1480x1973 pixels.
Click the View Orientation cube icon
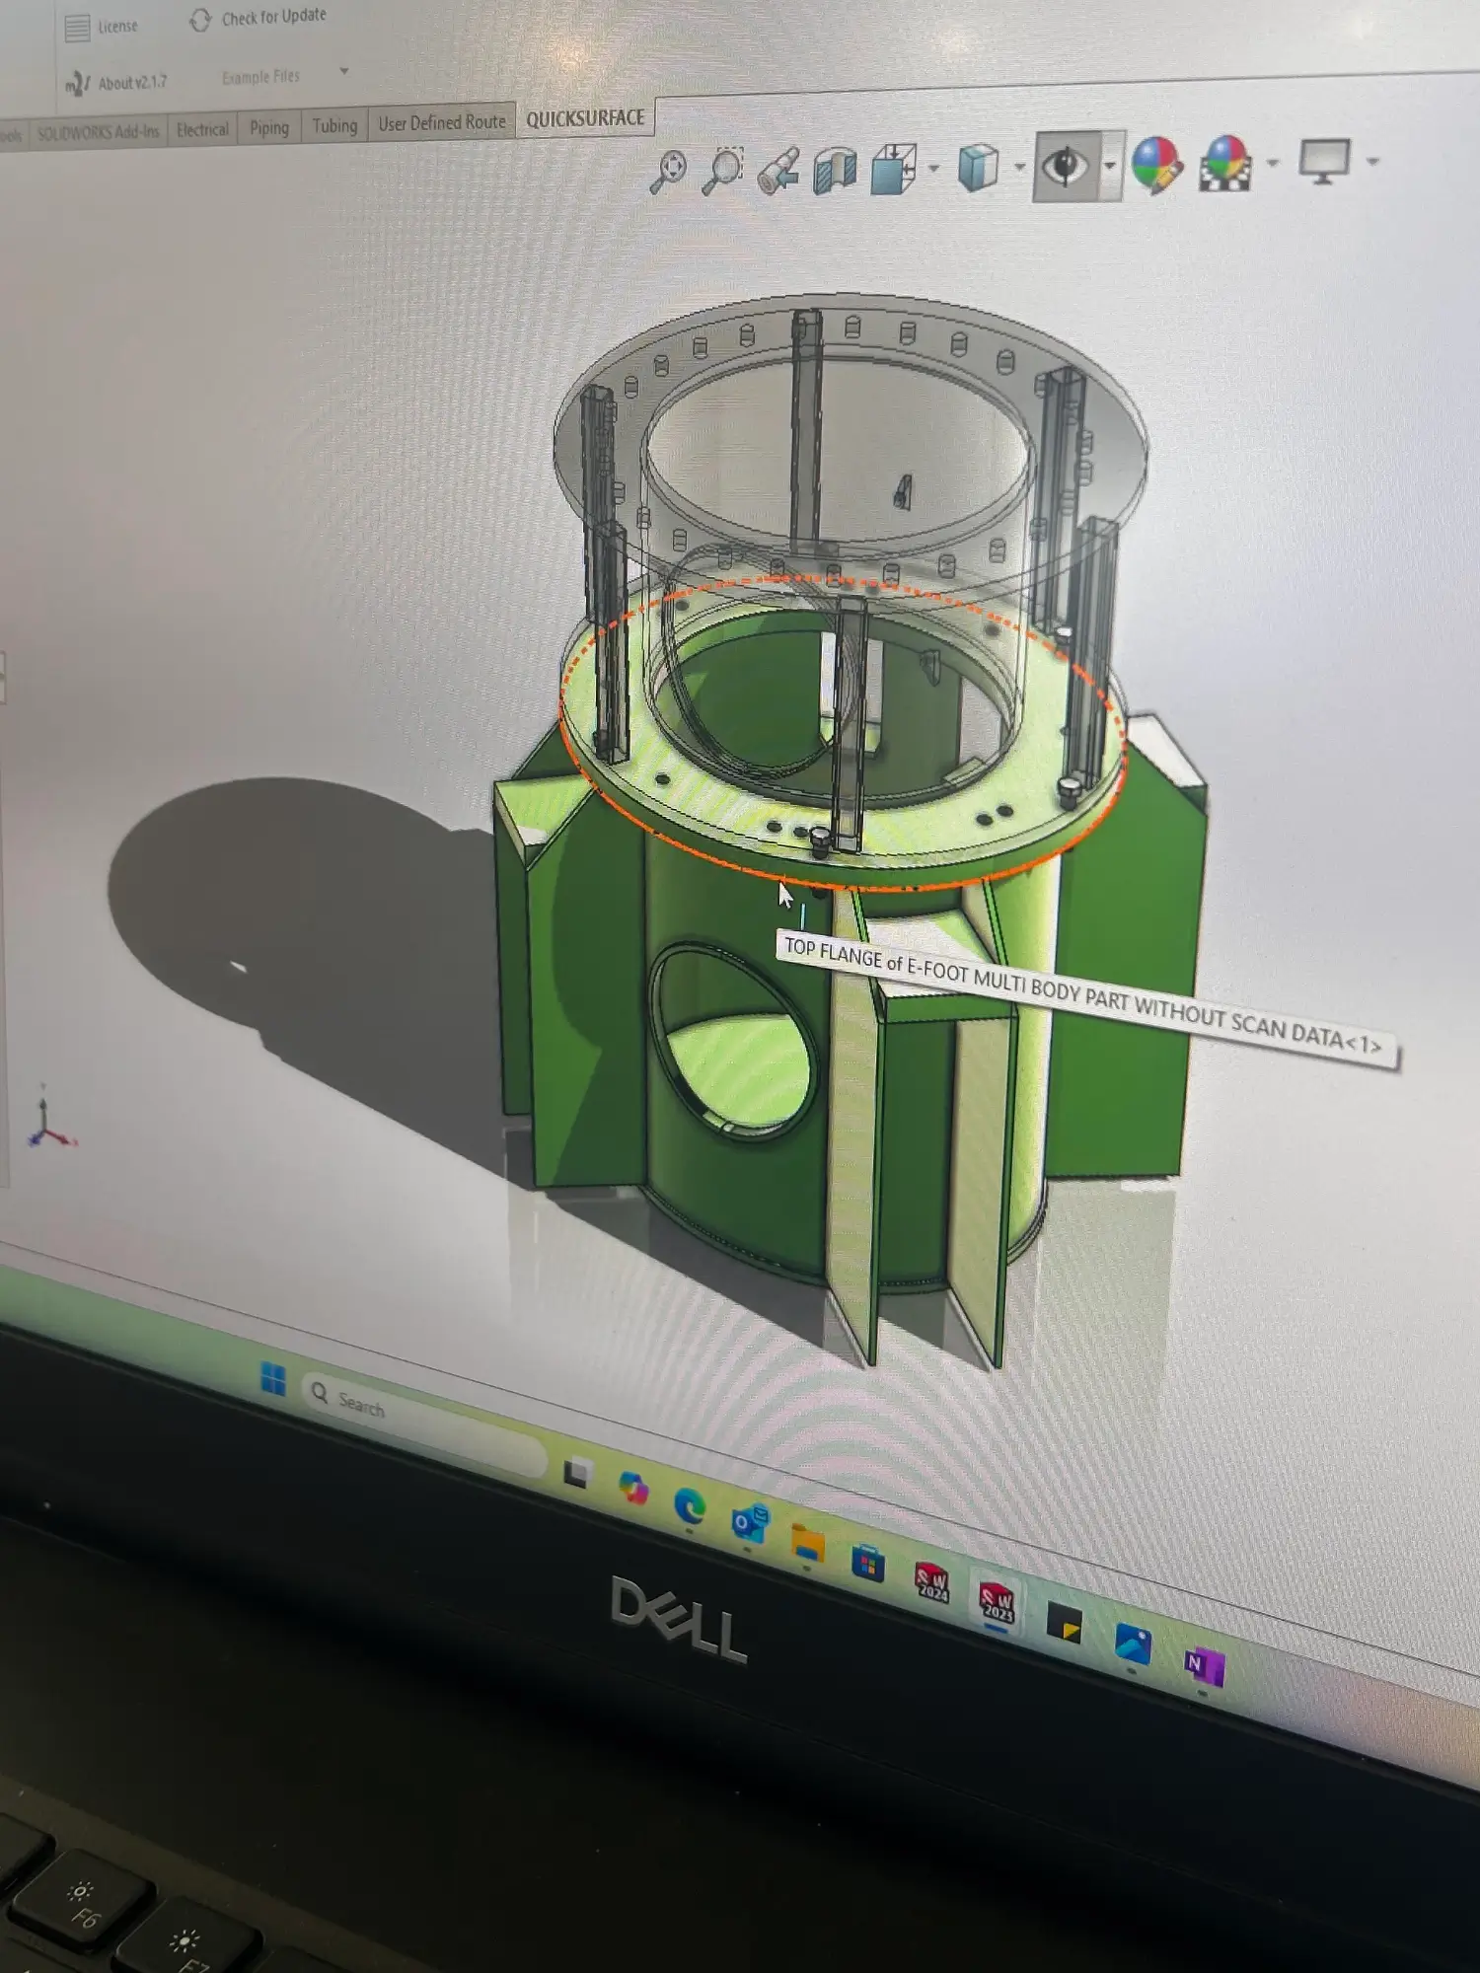click(x=894, y=168)
